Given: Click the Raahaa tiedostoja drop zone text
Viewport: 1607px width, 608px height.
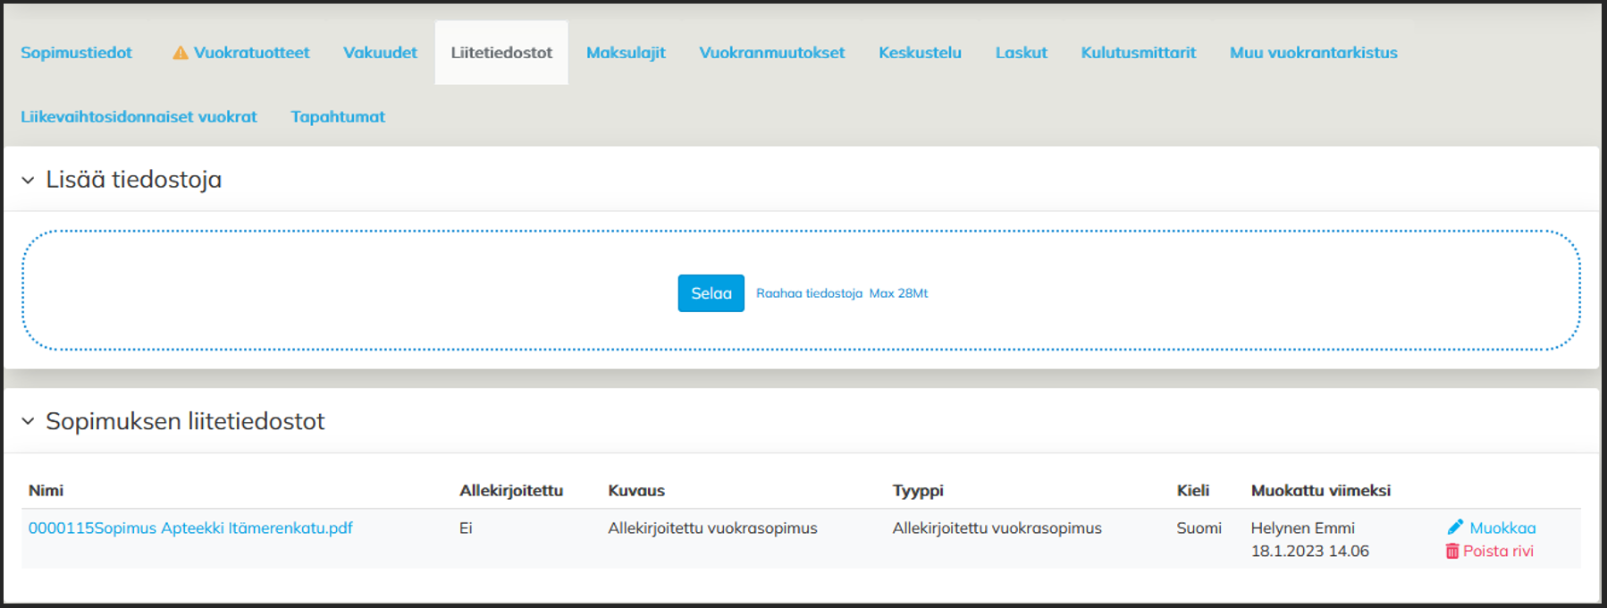Looking at the screenshot, I should [x=809, y=293].
